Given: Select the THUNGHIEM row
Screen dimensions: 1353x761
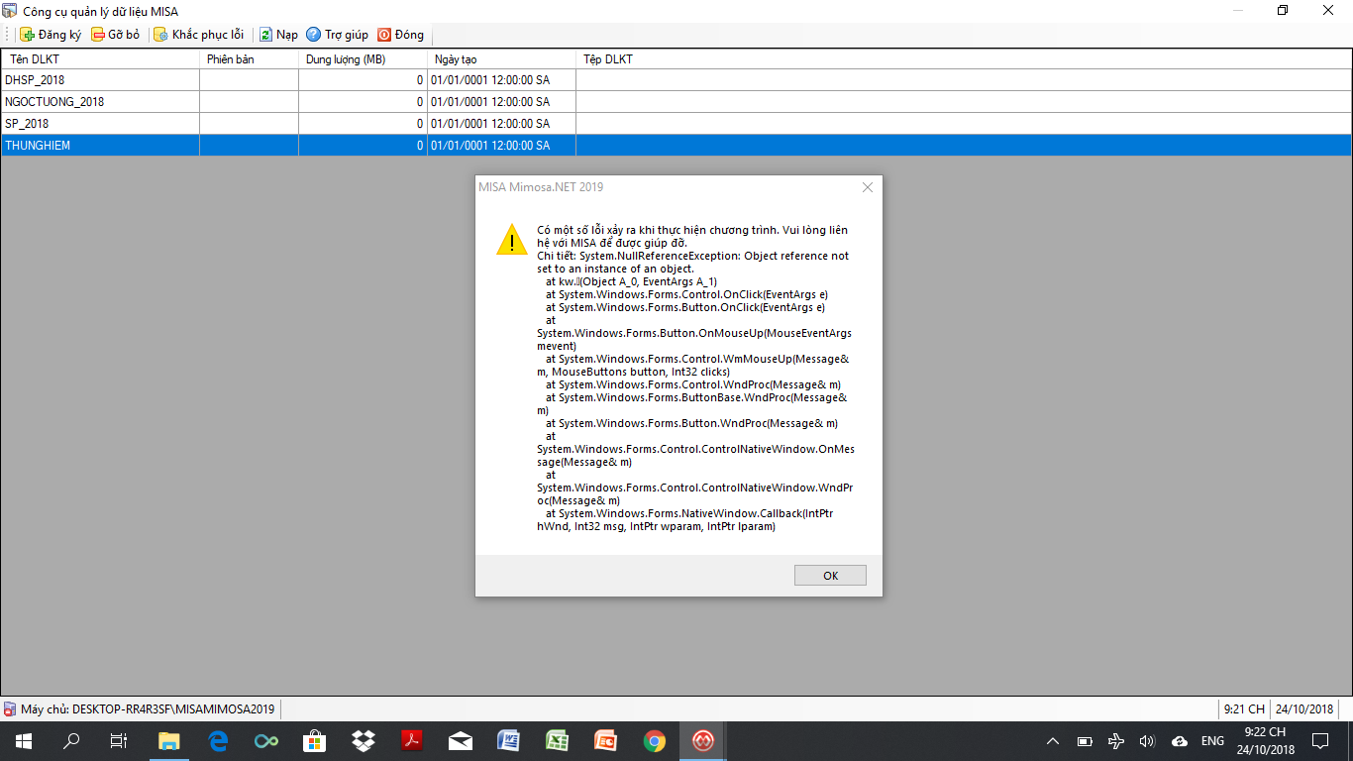Looking at the screenshot, I should 676,146.
